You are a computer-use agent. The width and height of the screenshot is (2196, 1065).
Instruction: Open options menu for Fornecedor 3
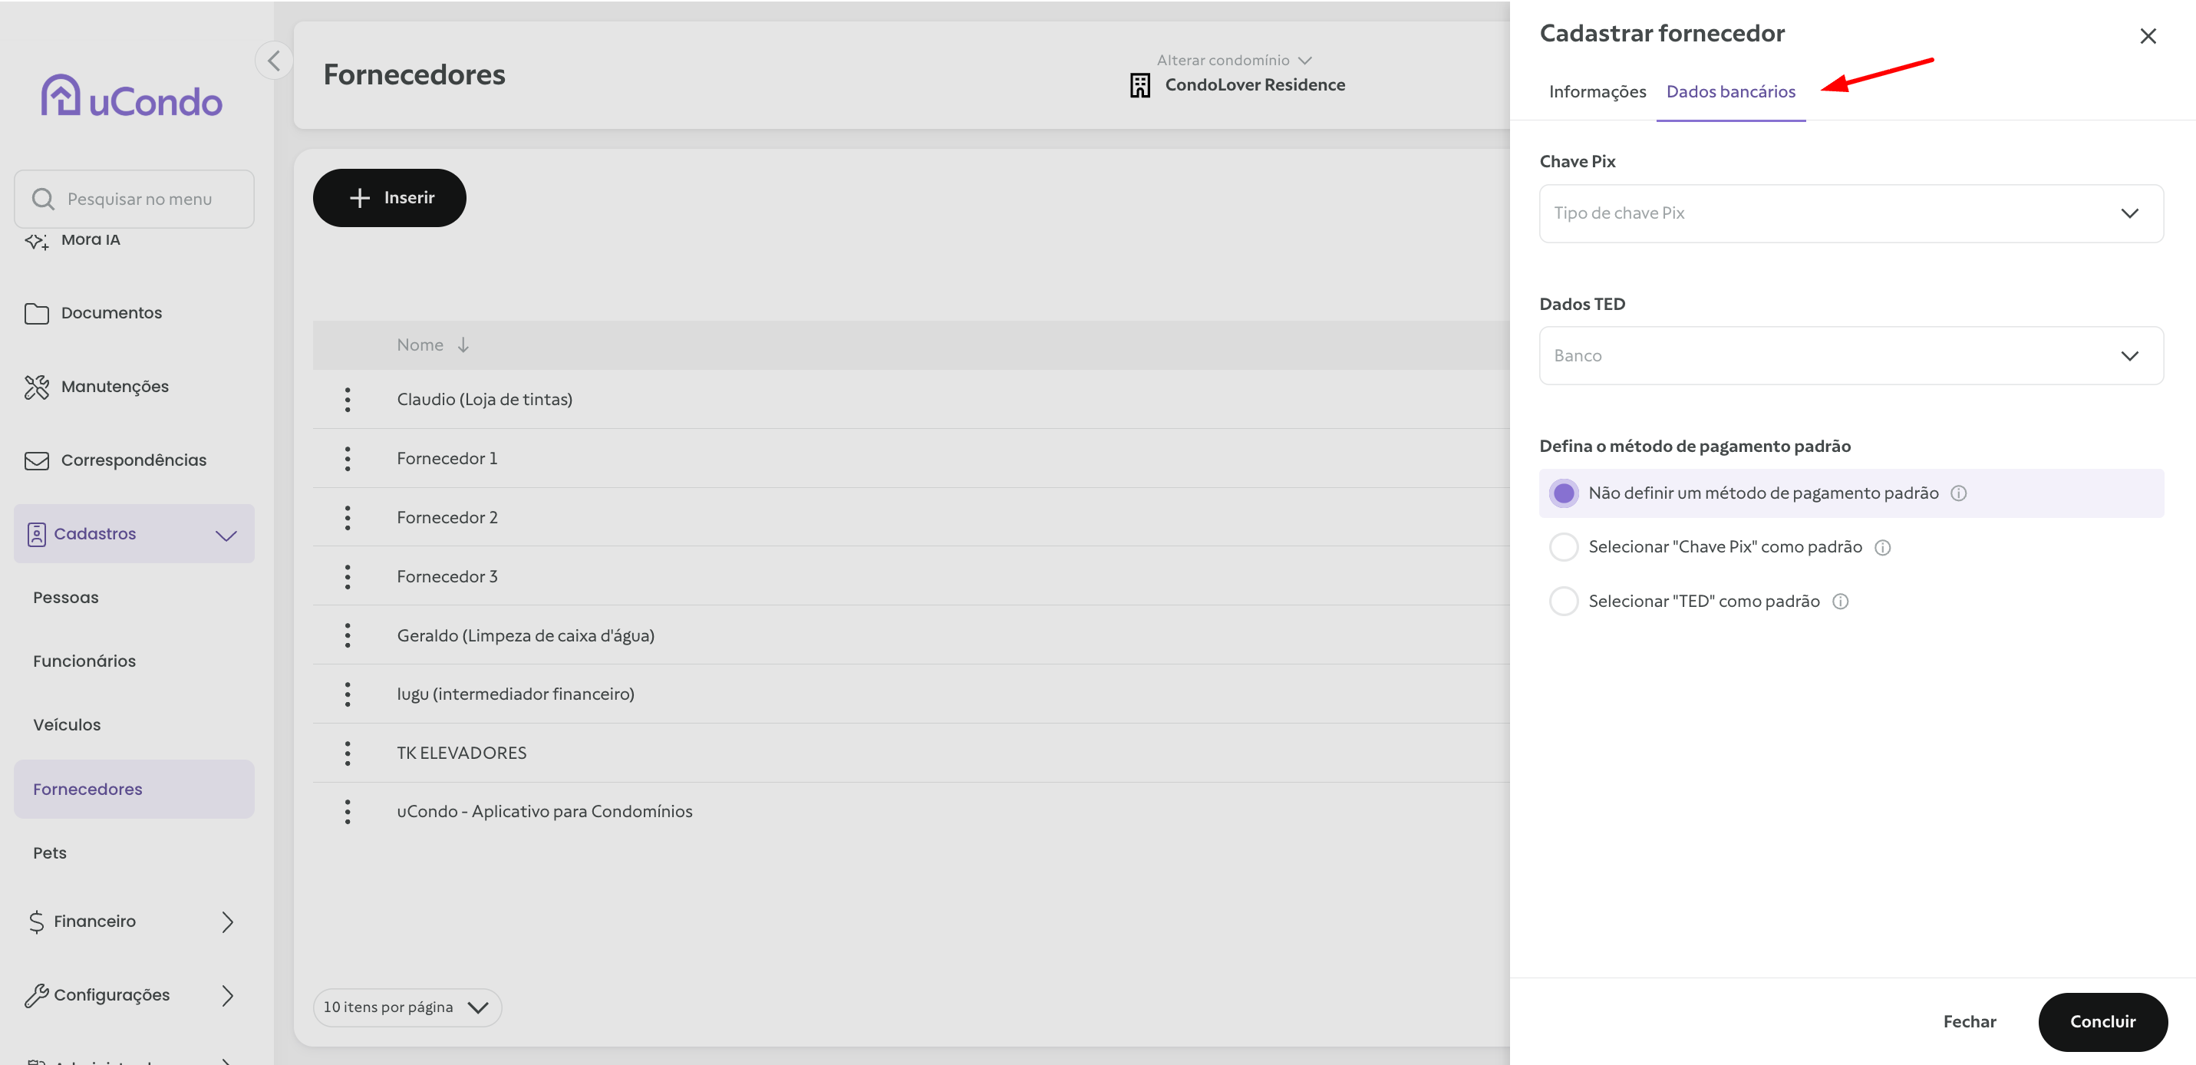point(347,576)
